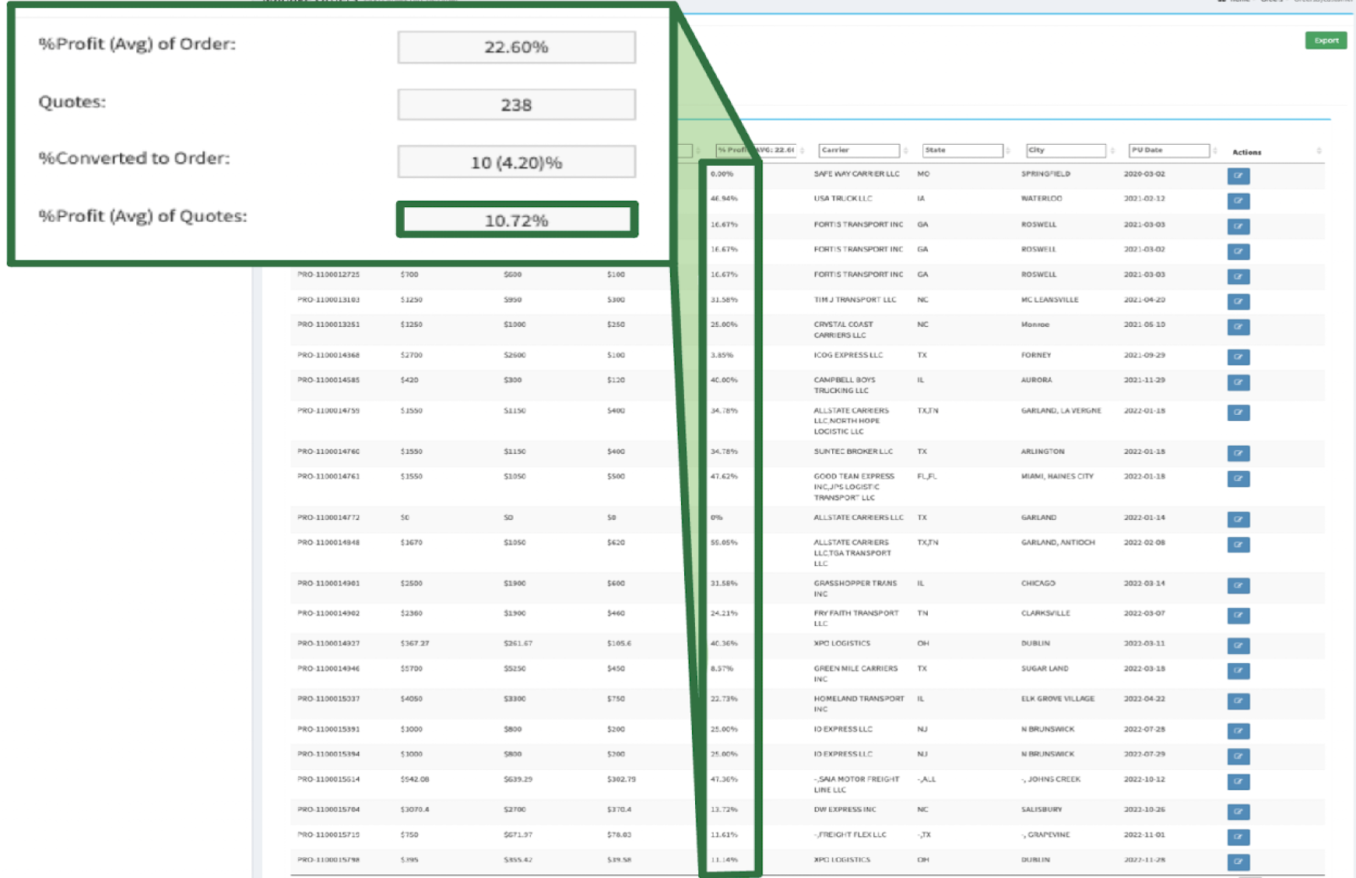Open edit action for USA TRUCK LLC

[1238, 201]
